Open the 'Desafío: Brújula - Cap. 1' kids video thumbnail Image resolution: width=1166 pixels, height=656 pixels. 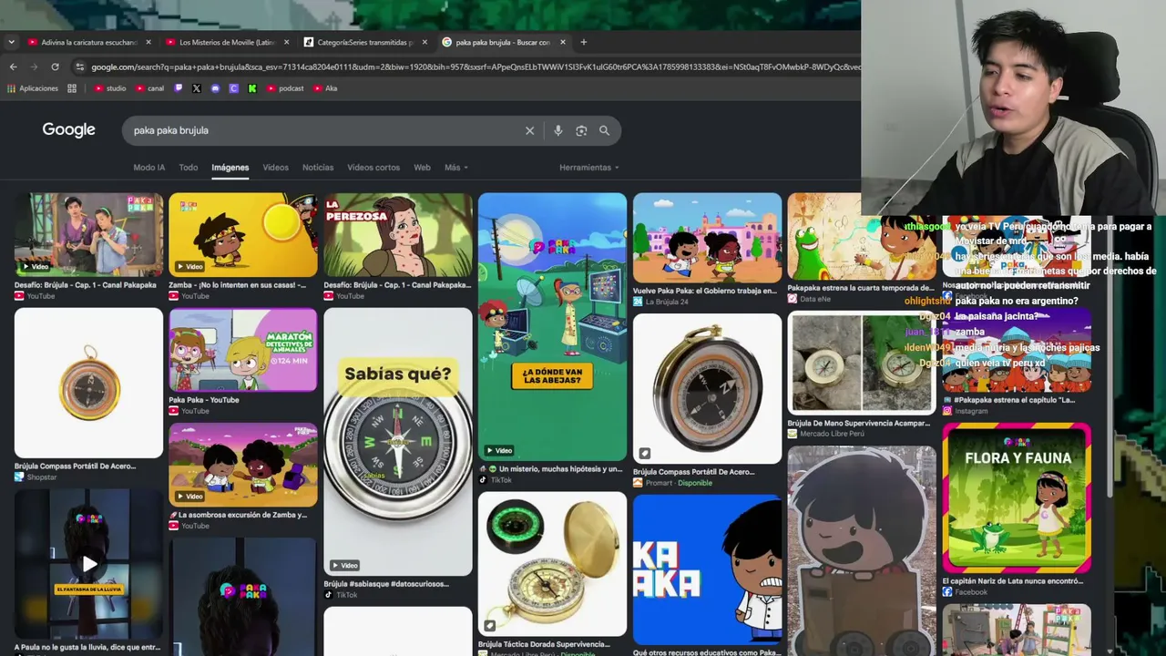pyautogui.click(x=88, y=234)
